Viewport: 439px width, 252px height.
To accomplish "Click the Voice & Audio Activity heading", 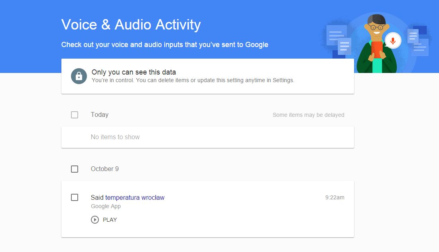I will (x=131, y=25).
